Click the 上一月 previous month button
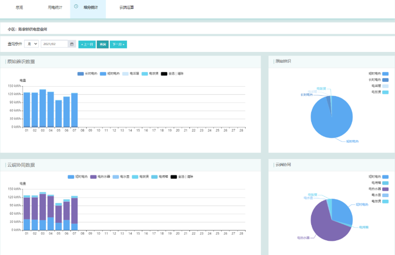This screenshot has height=255, width=395. [x=87, y=44]
